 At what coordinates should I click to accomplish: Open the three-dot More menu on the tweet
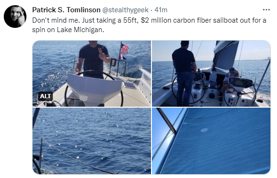pyautogui.click(x=266, y=10)
